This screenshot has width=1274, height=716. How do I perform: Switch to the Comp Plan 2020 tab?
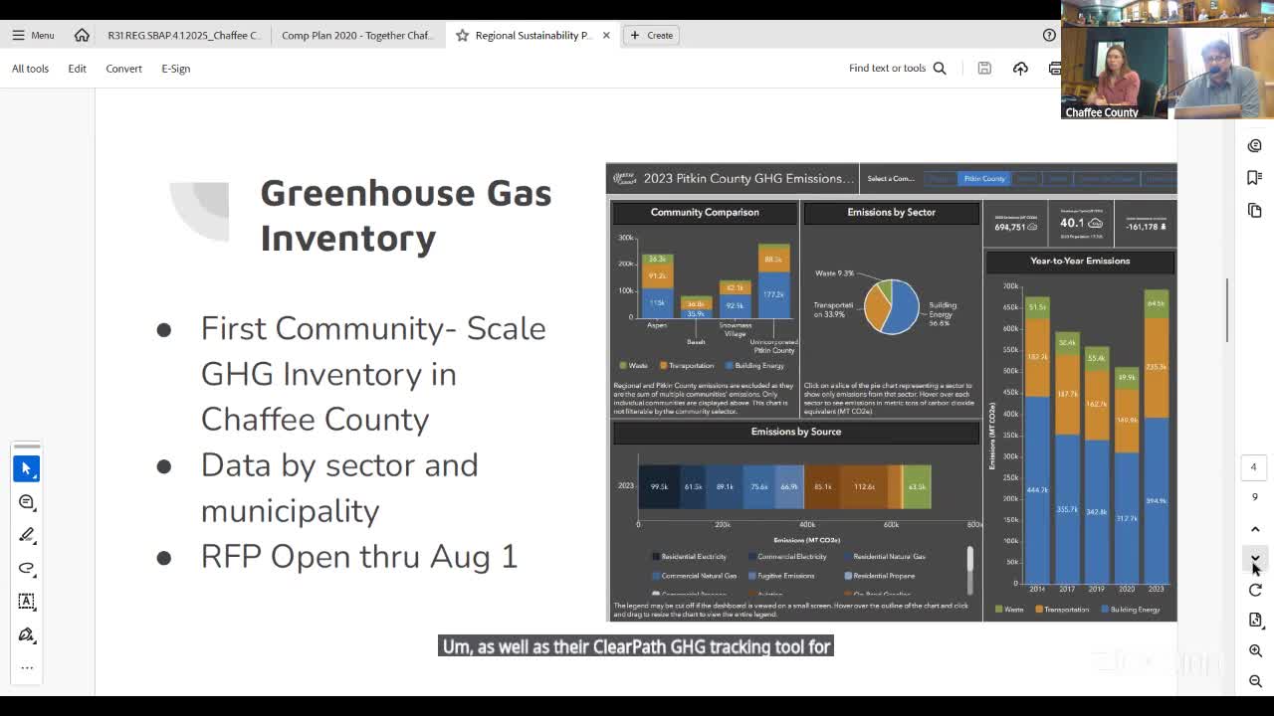pyautogui.click(x=358, y=35)
